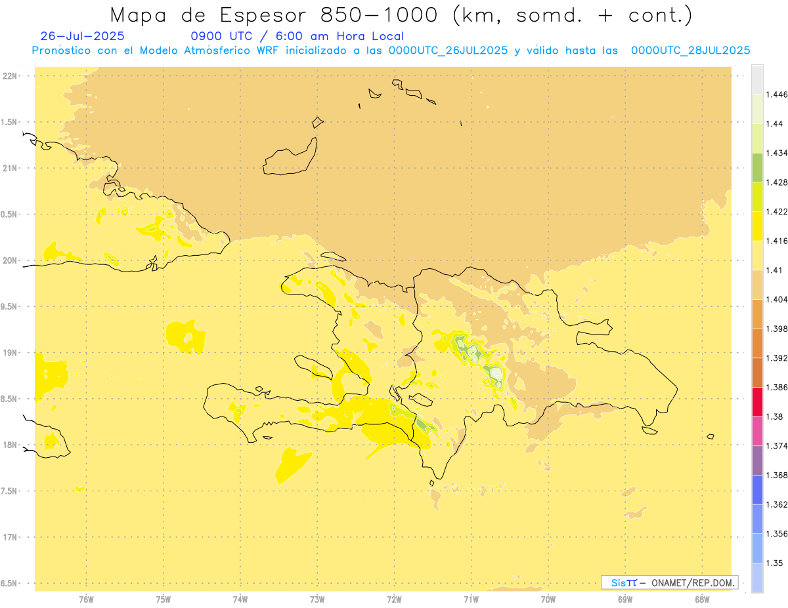The width and height of the screenshot is (788, 608).
Task: Click the '70W' longitude label
Action: point(548,599)
